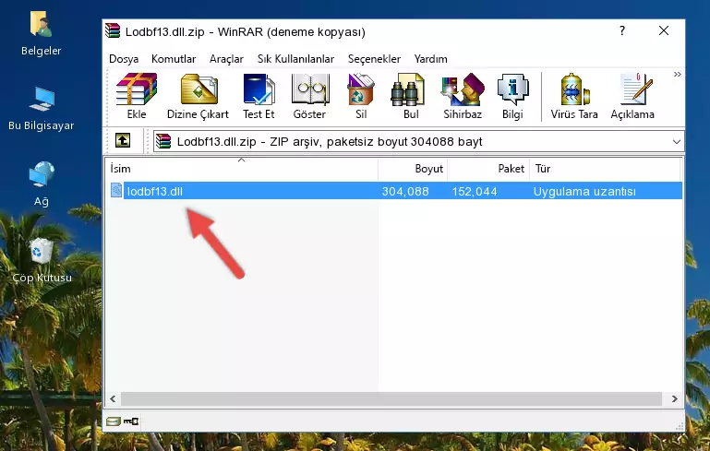Open Bu Bilgisayar desktop icon

pyautogui.click(x=41, y=109)
